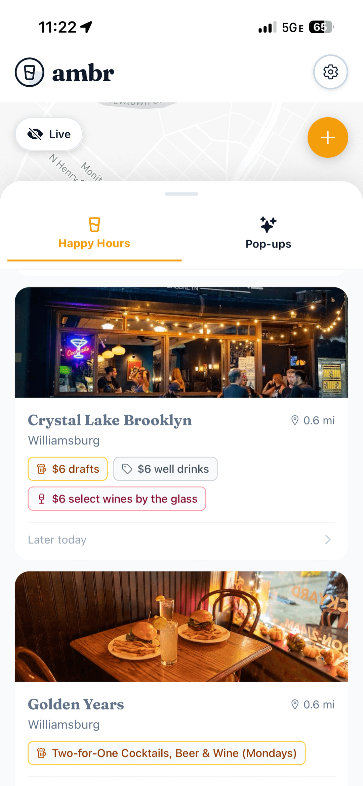
Task: Open the Golden Years title link
Action: click(x=76, y=704)
